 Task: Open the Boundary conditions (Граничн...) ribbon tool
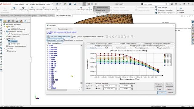[14, 9]
